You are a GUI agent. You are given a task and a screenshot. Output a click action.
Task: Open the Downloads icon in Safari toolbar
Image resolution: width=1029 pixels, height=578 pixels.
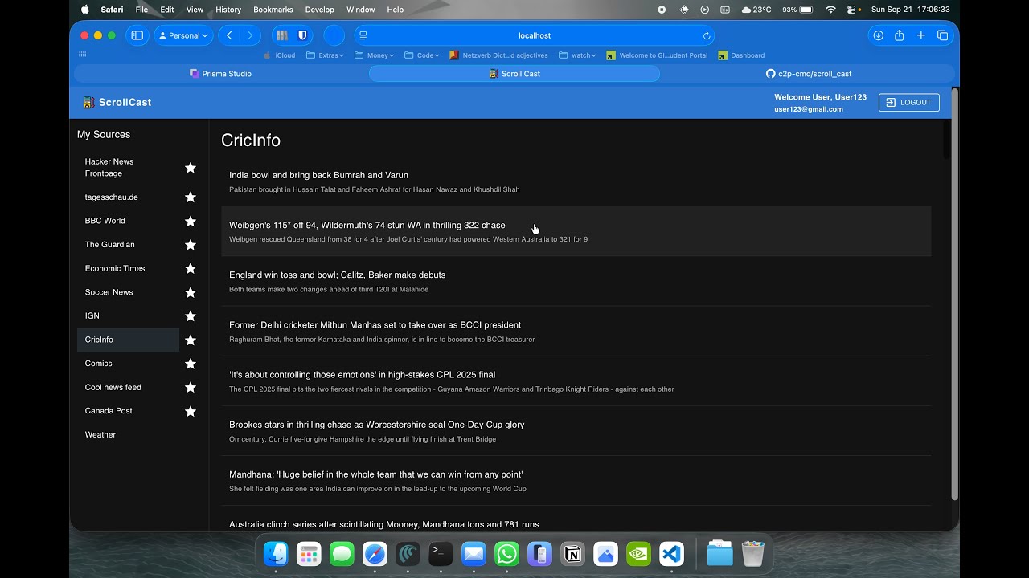point(878,35)
